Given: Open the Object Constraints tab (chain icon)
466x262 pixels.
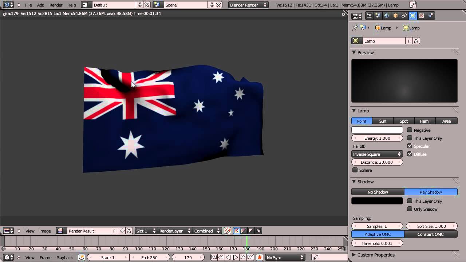Looking at the screenshot, I should tap(404, 16).
